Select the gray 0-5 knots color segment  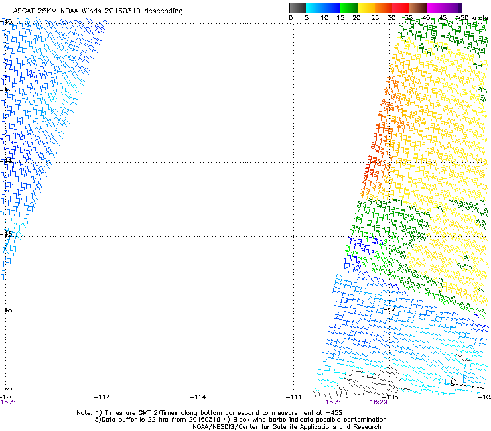tap(297, 8)
